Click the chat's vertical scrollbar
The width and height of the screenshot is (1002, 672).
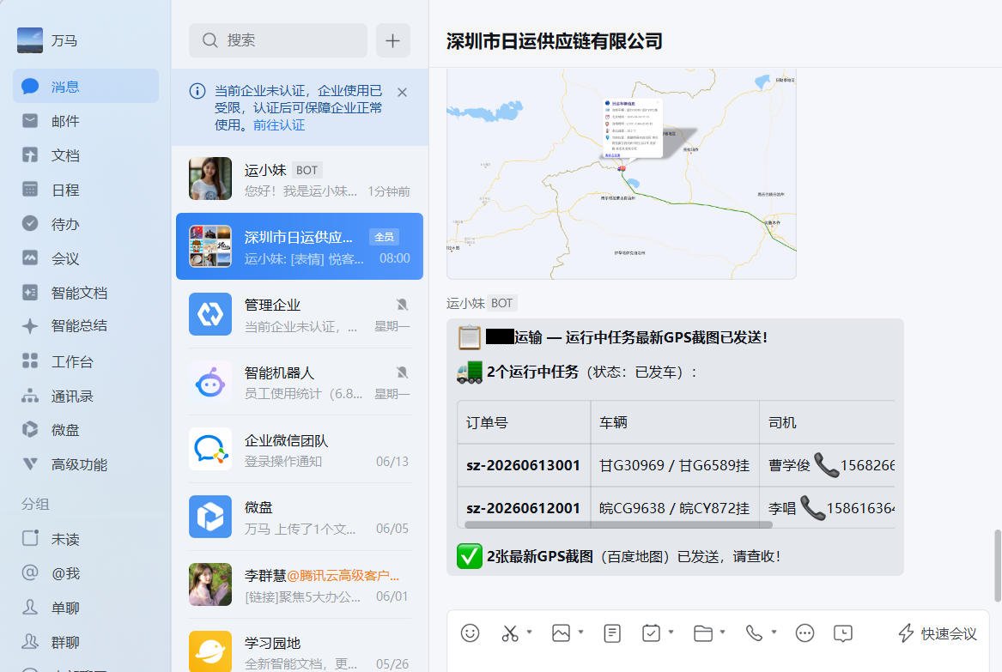[998, 566]
